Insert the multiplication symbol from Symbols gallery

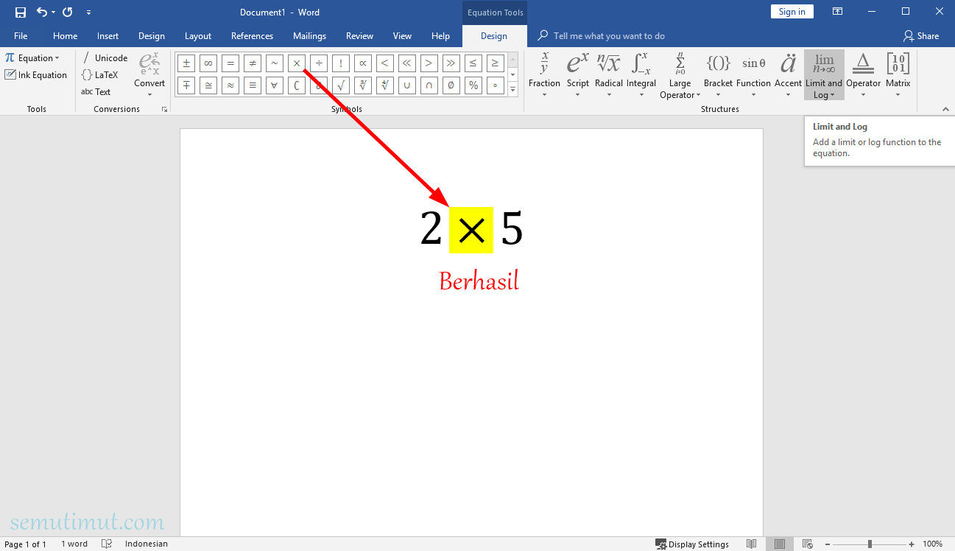(296, 63)
